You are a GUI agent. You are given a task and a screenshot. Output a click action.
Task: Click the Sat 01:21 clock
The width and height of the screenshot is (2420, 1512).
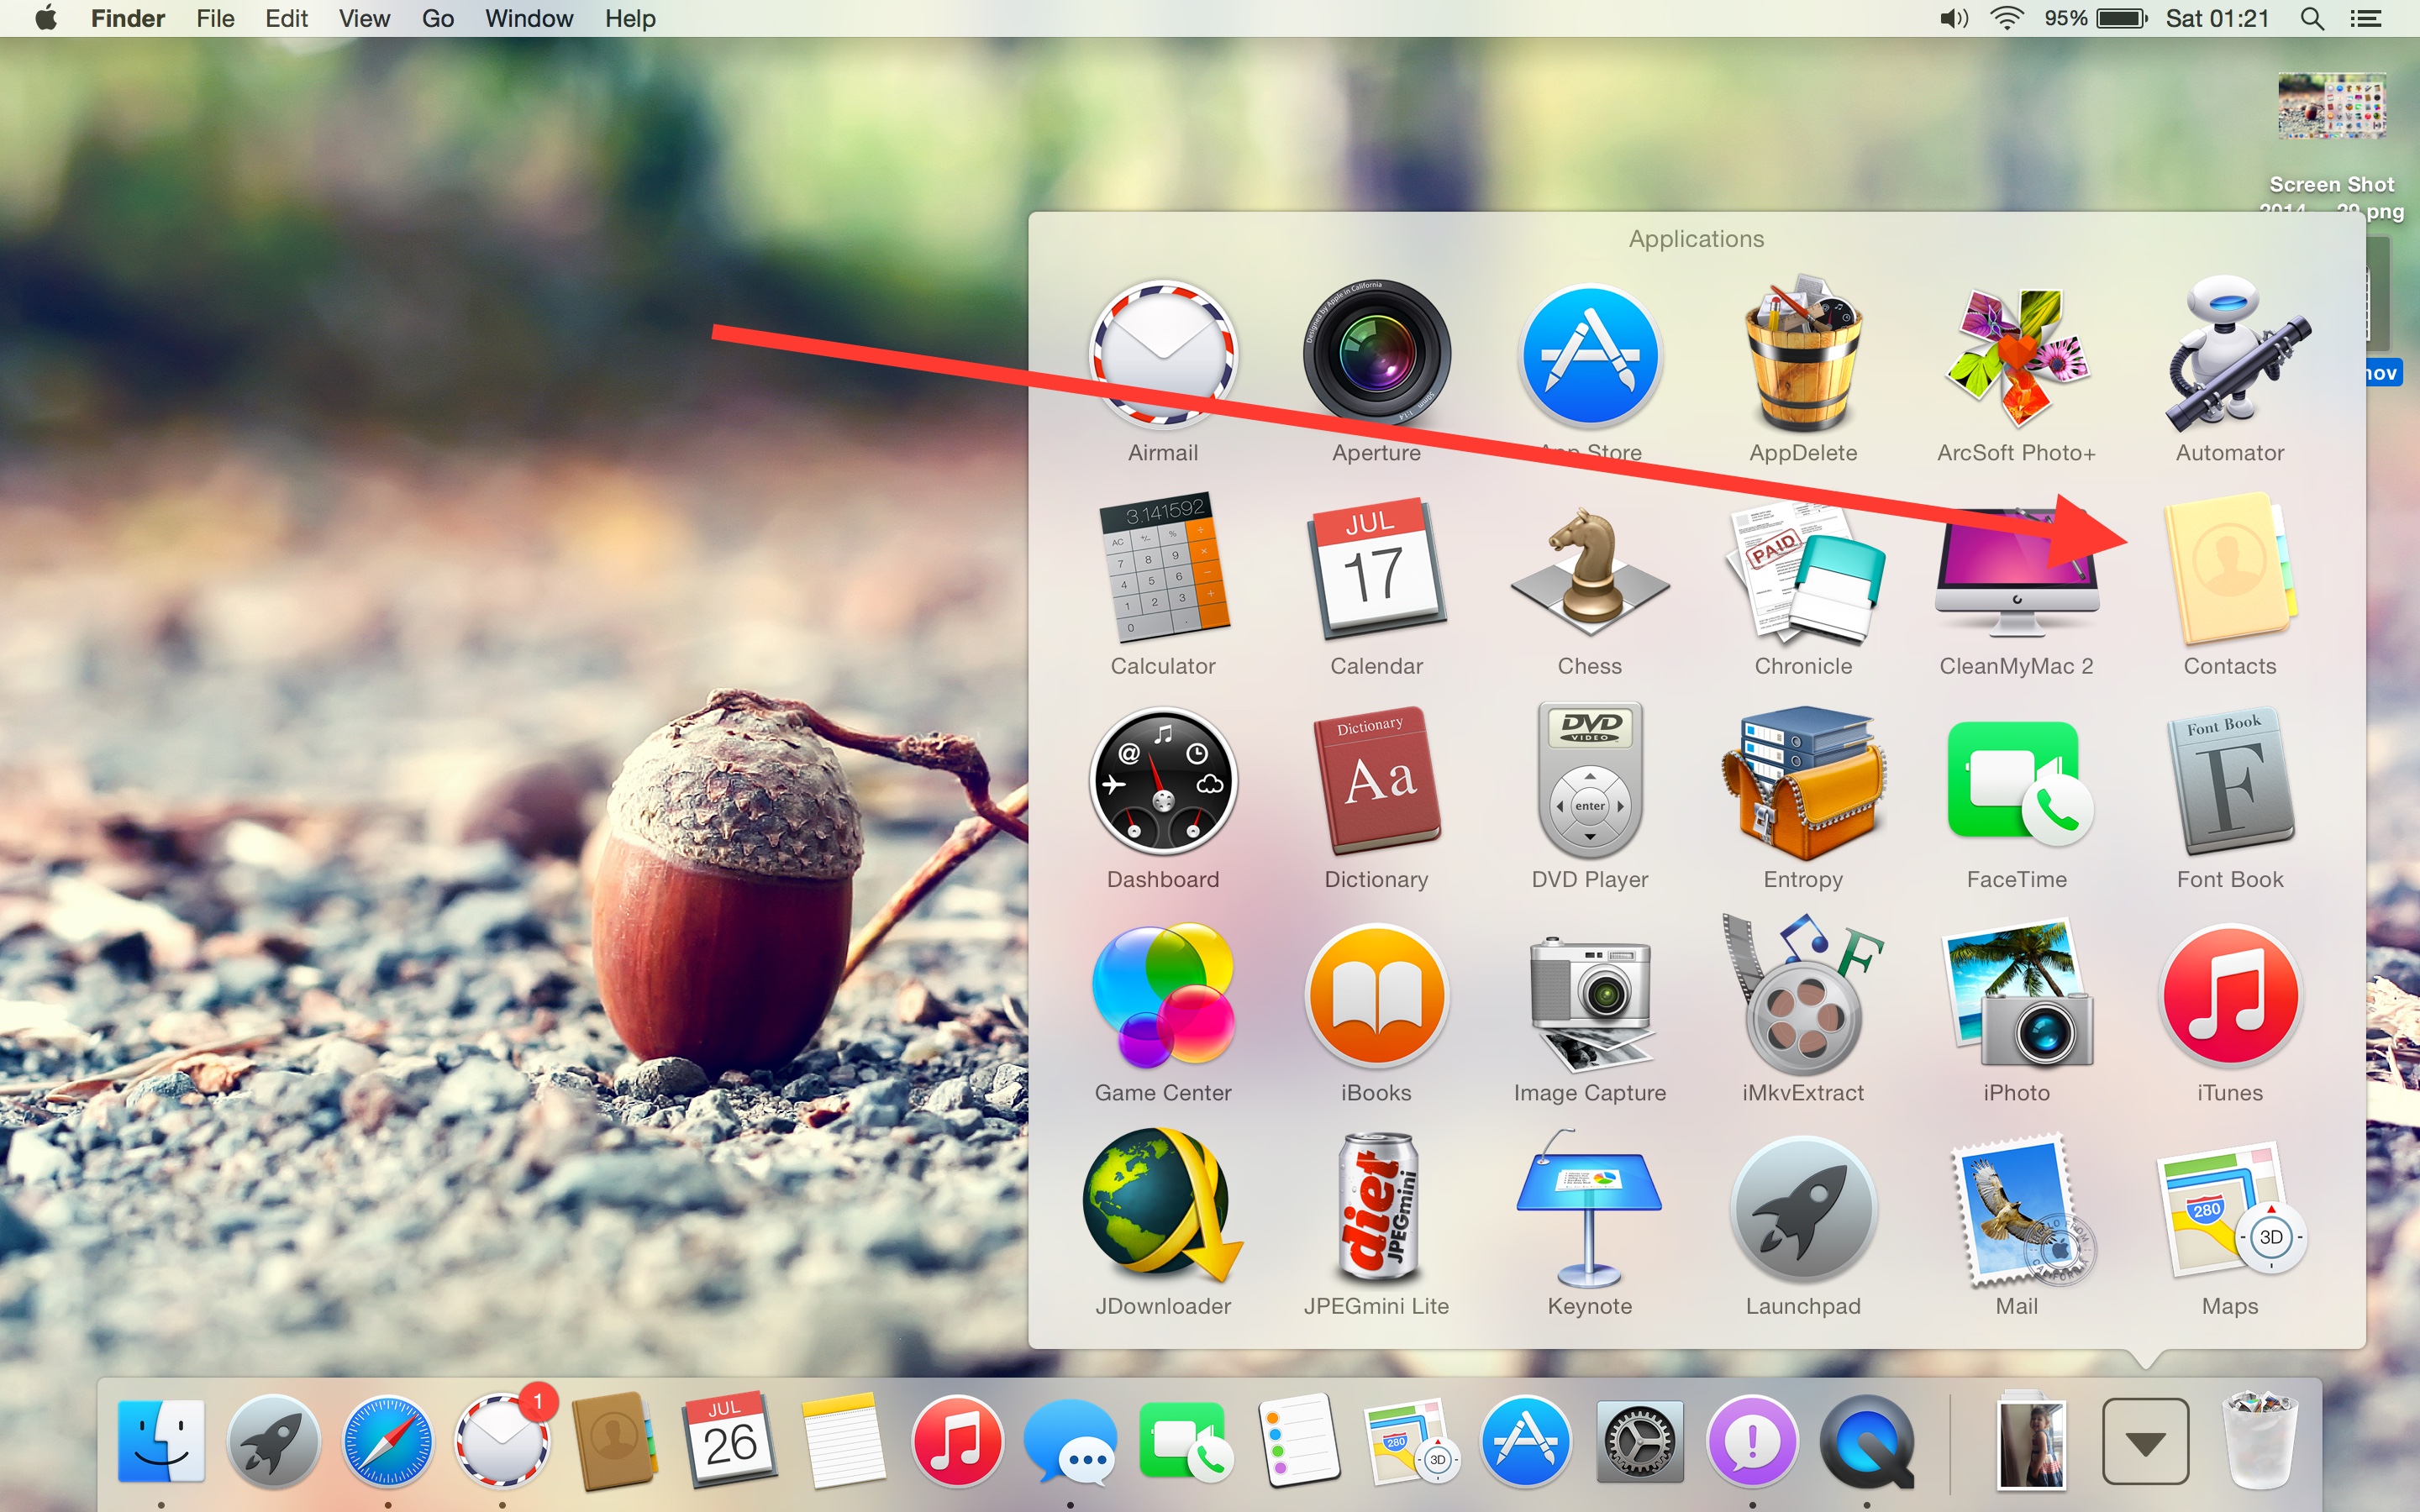2217,18
